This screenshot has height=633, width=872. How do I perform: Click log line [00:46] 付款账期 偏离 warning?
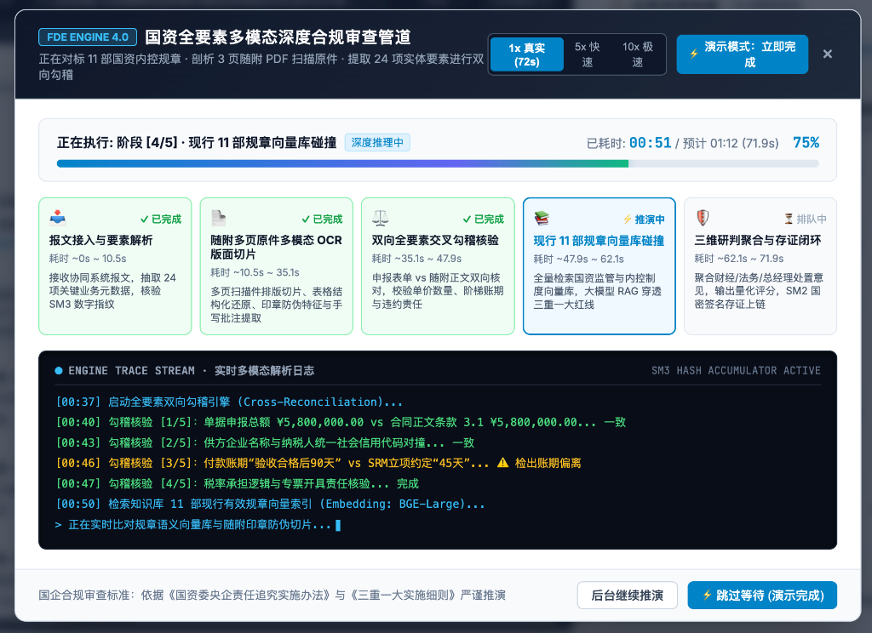point(318,463)
